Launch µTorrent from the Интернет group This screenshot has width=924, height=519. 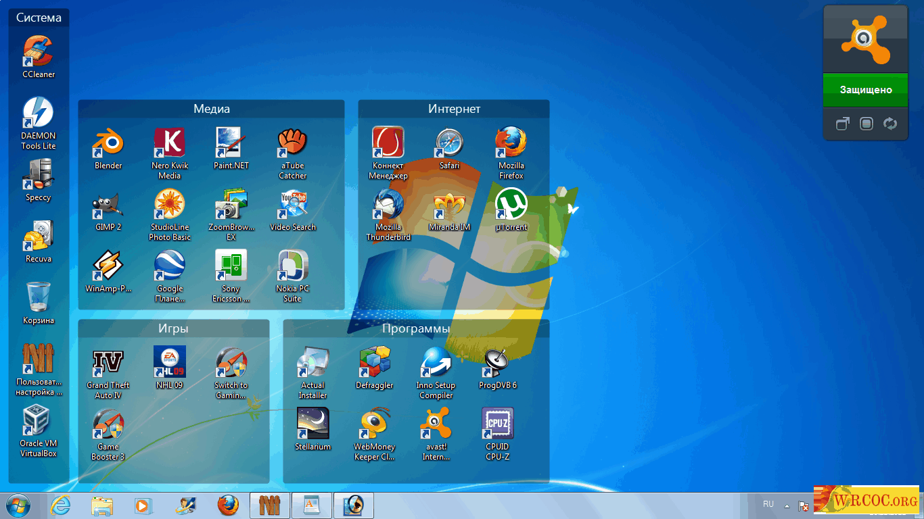point(511,210)
